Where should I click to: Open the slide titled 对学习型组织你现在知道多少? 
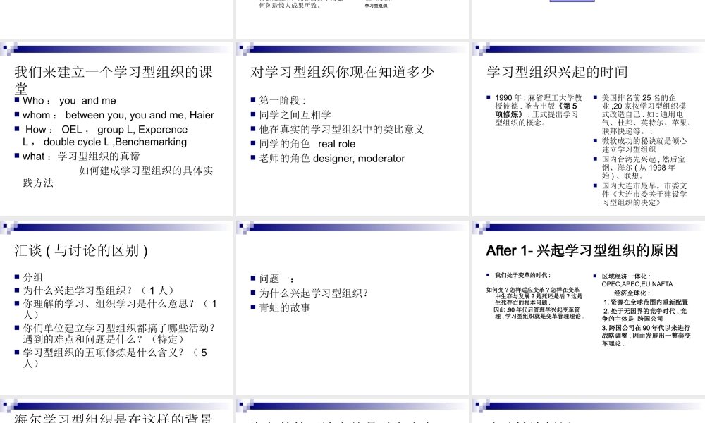[x=352, y=130]
